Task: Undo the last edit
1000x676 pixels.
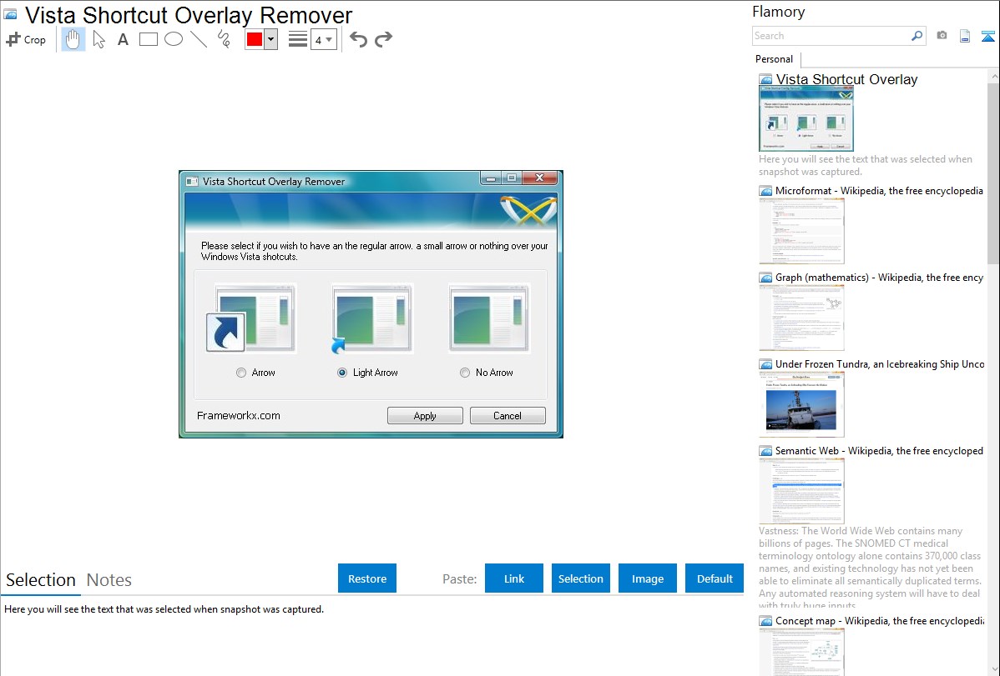Action: pyautogui.click(x=358, y=39)
